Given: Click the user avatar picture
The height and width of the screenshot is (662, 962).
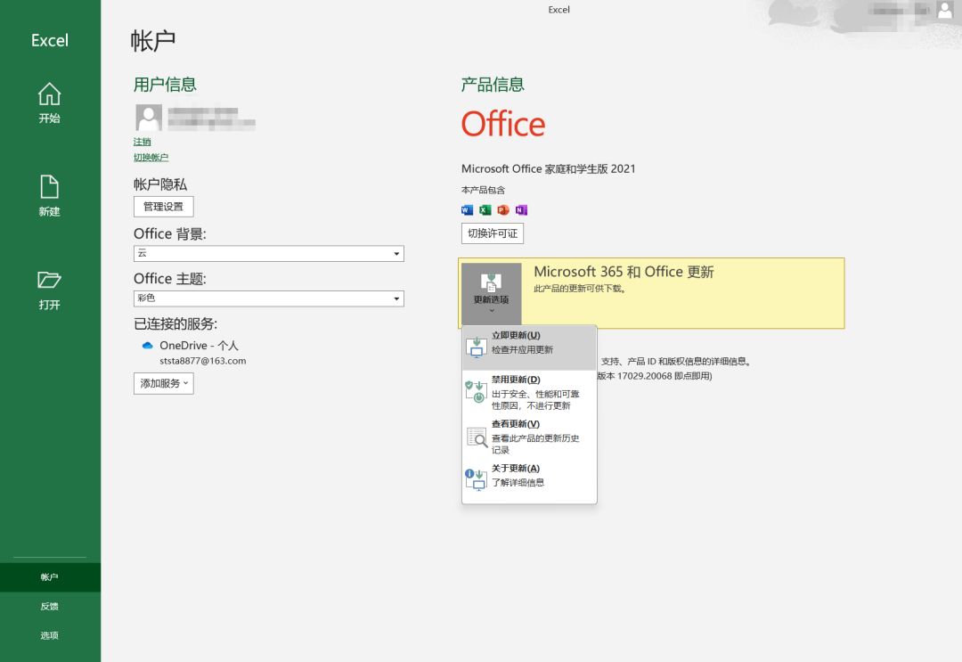Looking at the screenshot, I should (x=149, y=118).
